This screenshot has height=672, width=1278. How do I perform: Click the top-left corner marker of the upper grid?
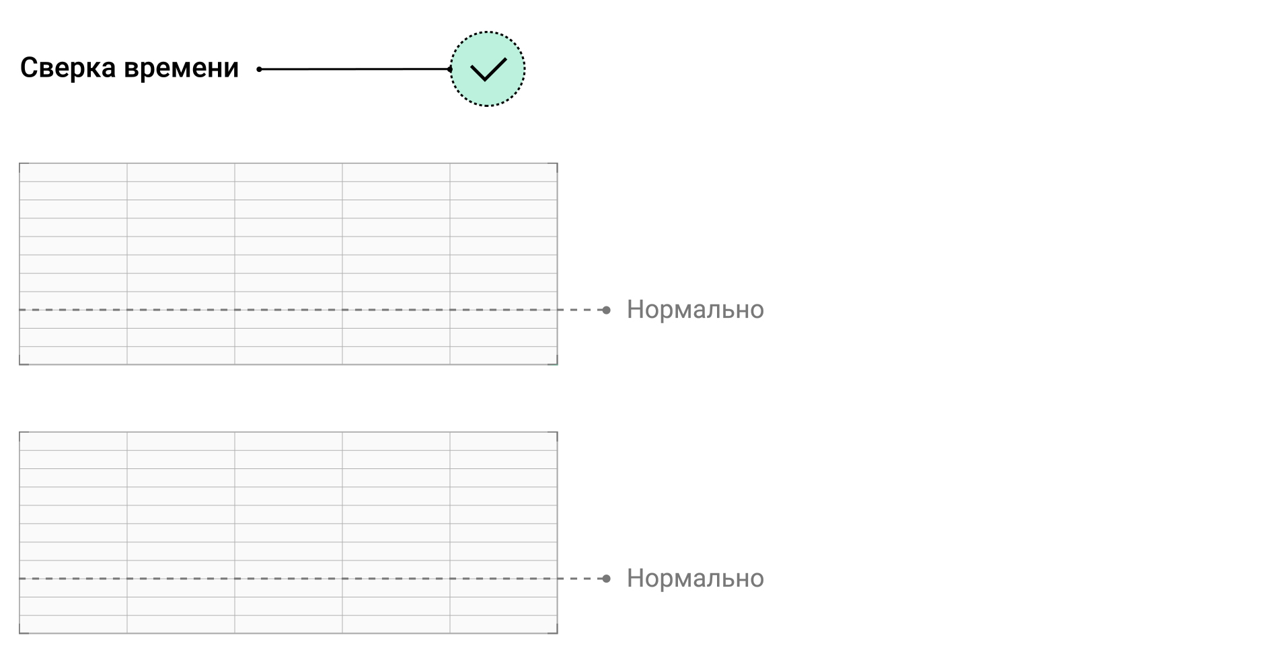[x=21, y=165]
